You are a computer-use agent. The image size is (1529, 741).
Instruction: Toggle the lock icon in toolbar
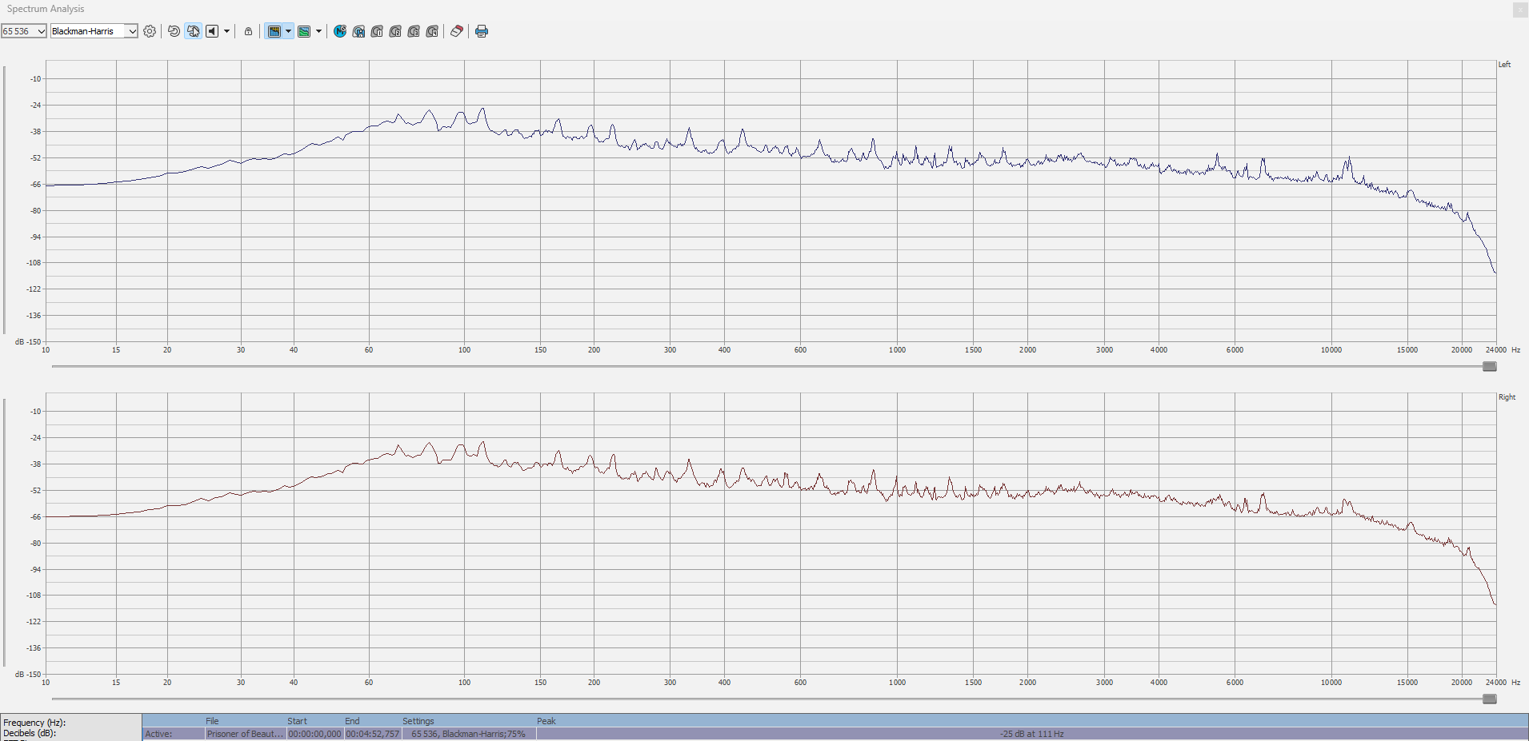248,31
